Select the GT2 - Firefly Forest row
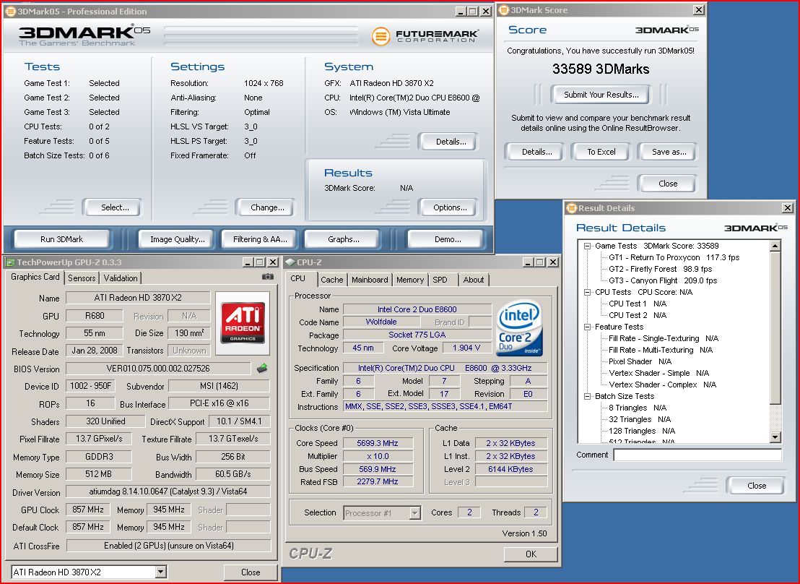 660,269
